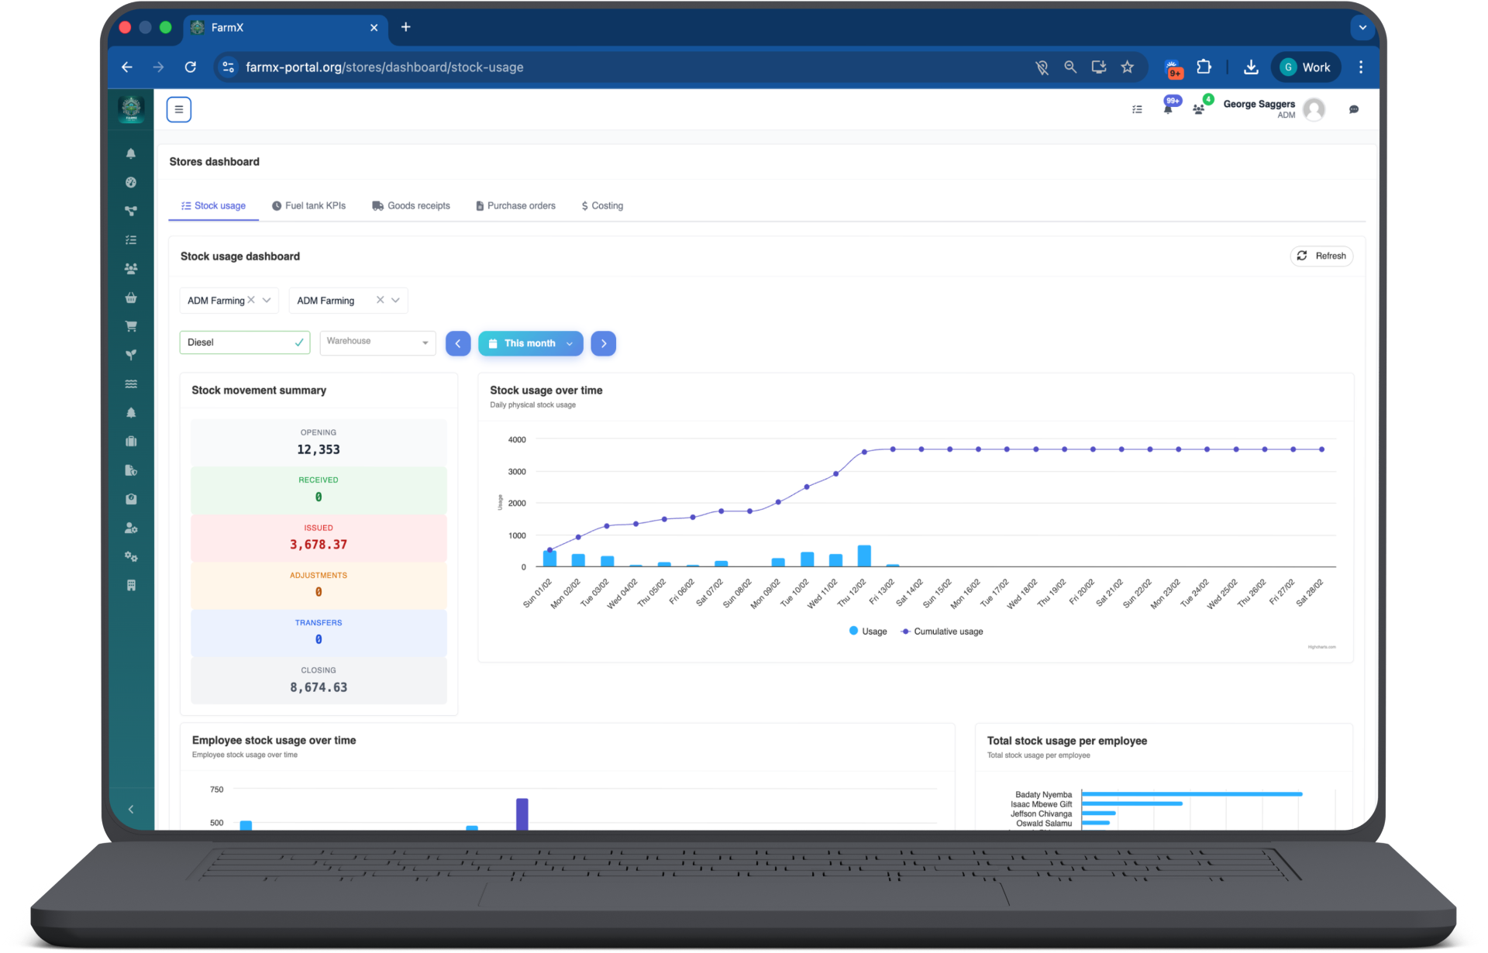
Task: Clear the second ADM Farming selection
Action: (x=380, y=300)
